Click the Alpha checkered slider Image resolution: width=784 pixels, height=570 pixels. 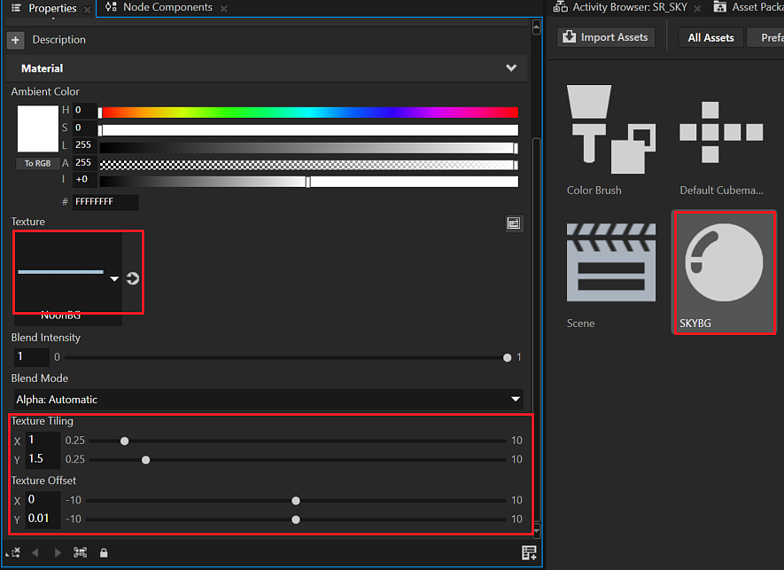point(308,165)
